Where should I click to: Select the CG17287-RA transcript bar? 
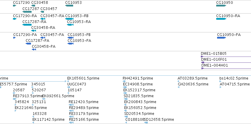[x=27, y=25]
